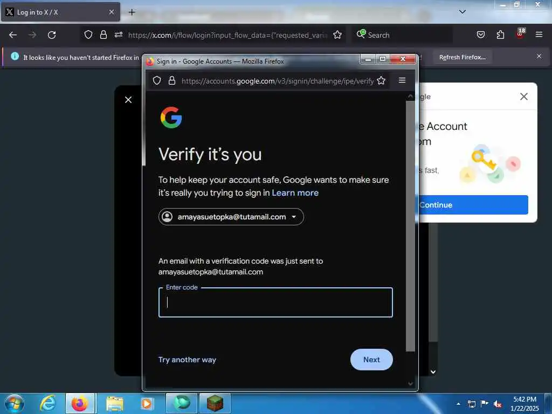
Task: Click the Google popup vertical scrollbar
Action: [410, 226]
